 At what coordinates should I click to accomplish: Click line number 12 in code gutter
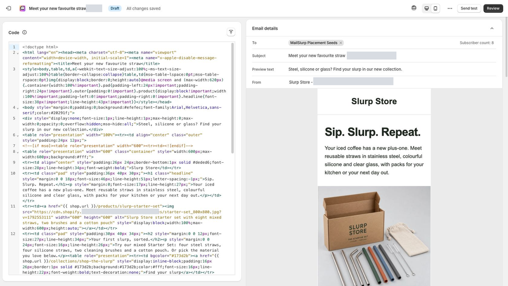[x=13, y=234]
